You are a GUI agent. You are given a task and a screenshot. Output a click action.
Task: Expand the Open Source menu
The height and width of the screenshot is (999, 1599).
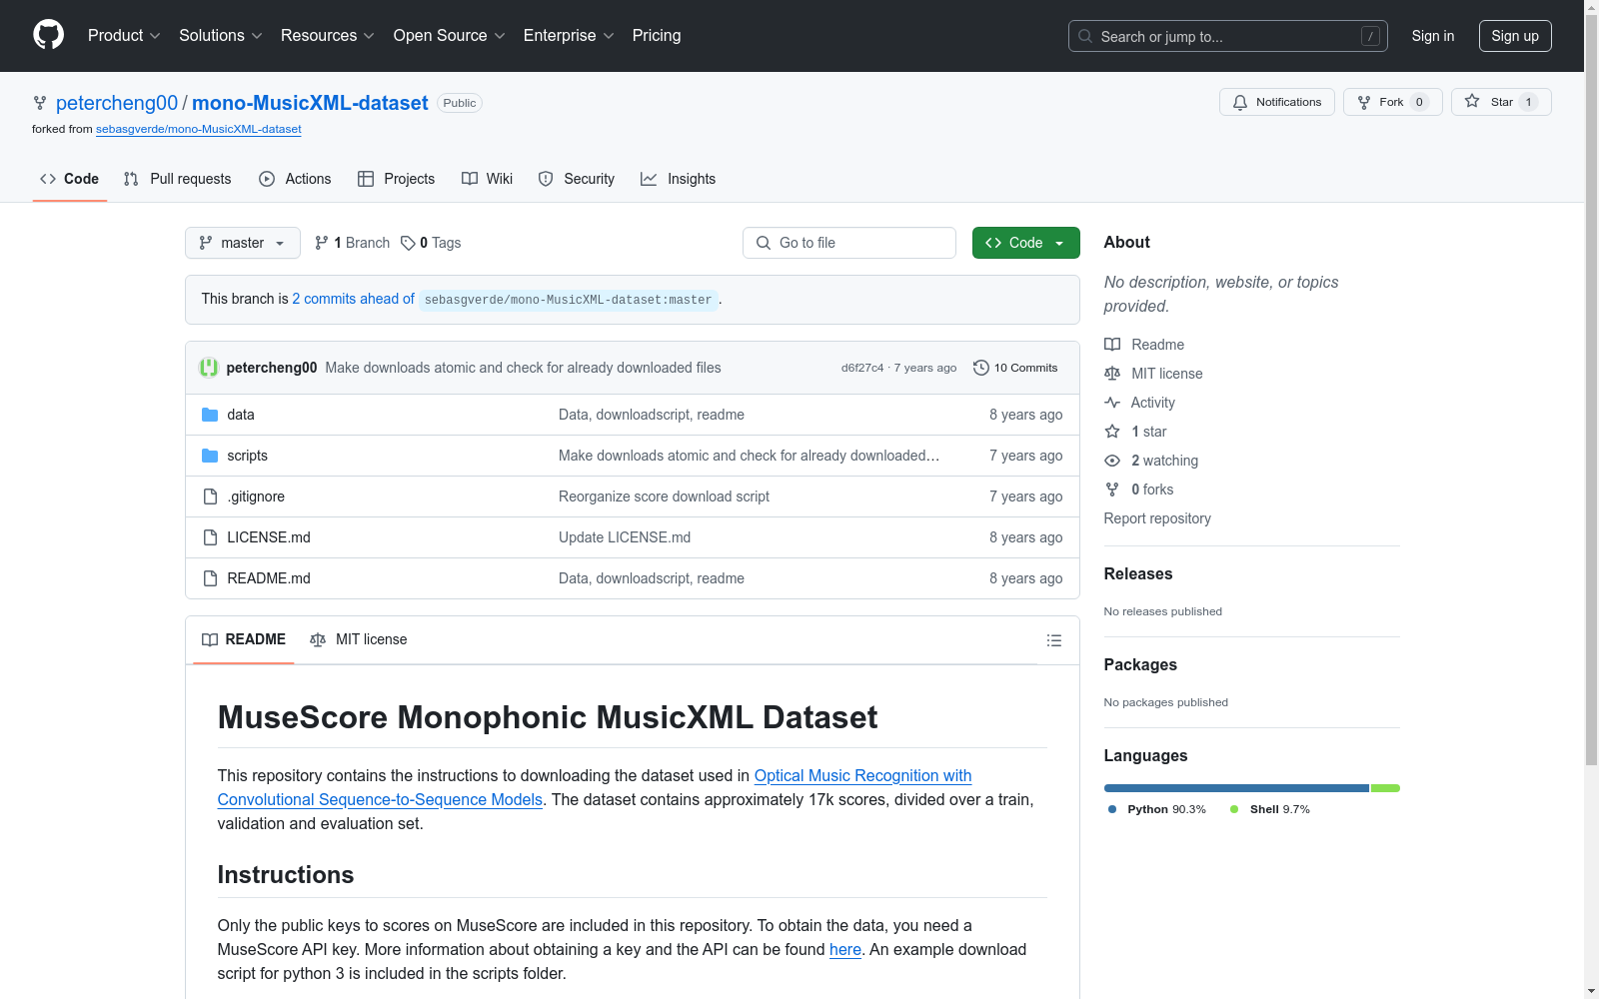click(450, 36)
